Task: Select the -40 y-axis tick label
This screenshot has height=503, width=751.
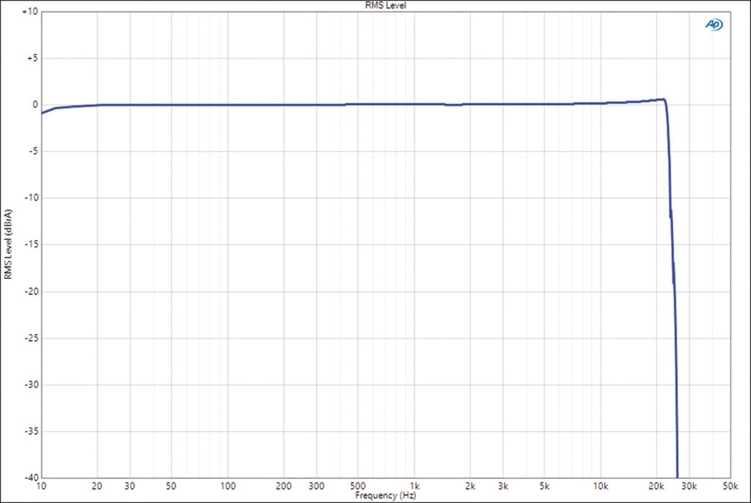Action: click(31, 477)
